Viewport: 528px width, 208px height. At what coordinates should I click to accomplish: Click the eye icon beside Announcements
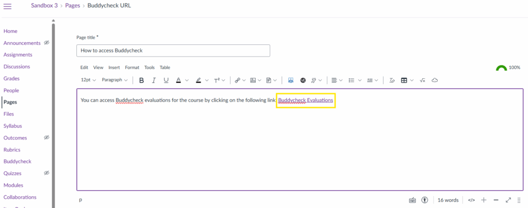(46, 43)
